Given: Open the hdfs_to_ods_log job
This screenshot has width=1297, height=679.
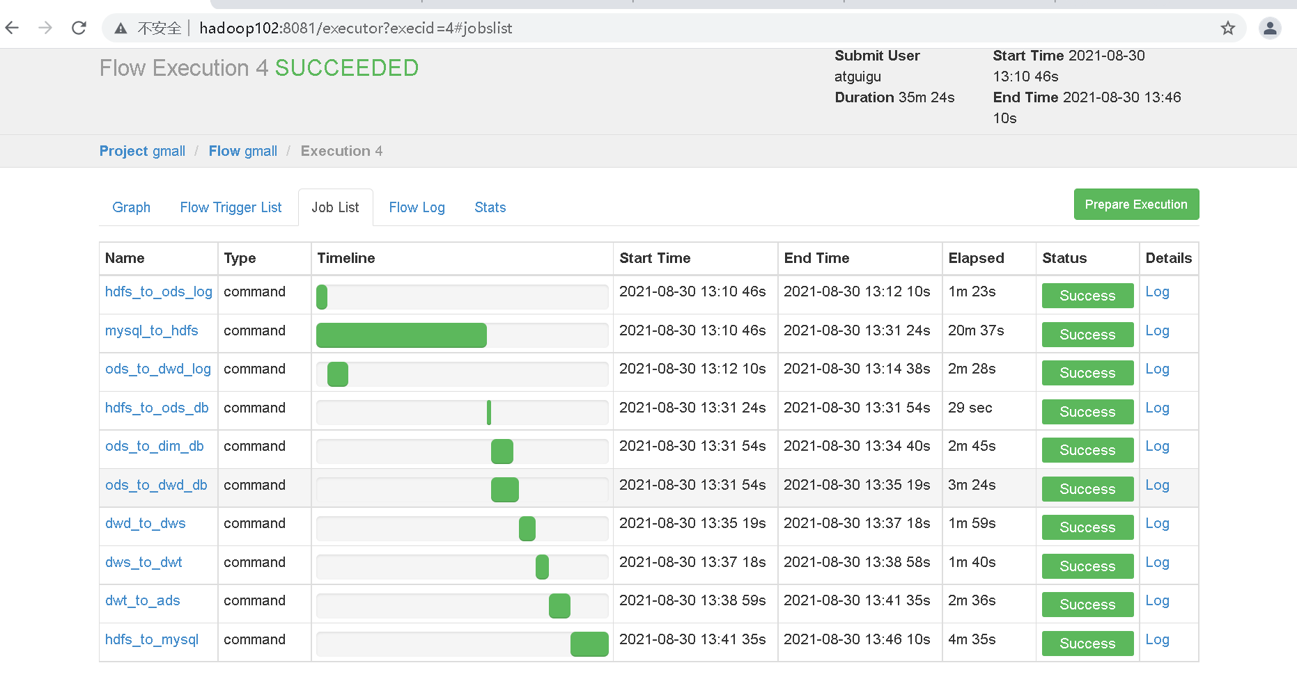Looking at the screenshot, I should 158,291.
